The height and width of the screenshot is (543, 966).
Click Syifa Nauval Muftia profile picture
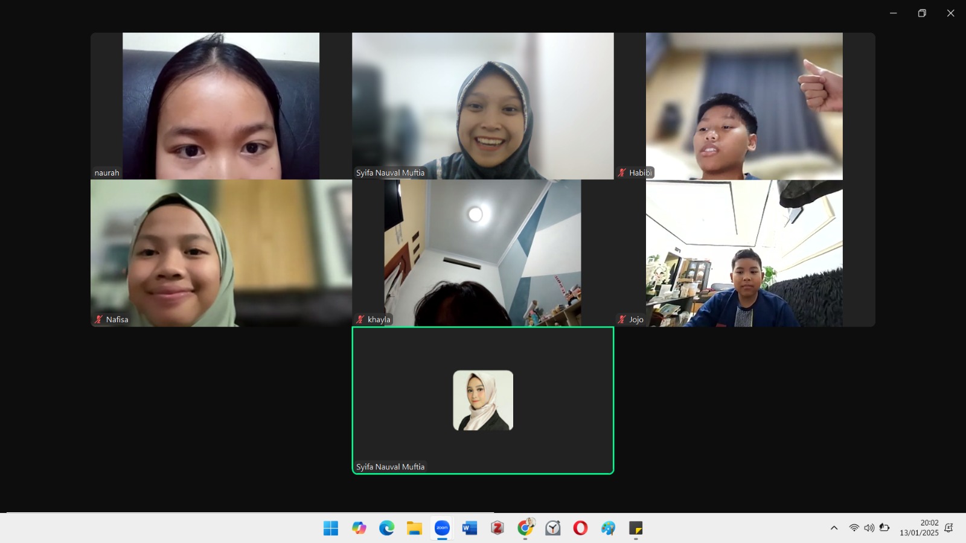tap(483, 400)
